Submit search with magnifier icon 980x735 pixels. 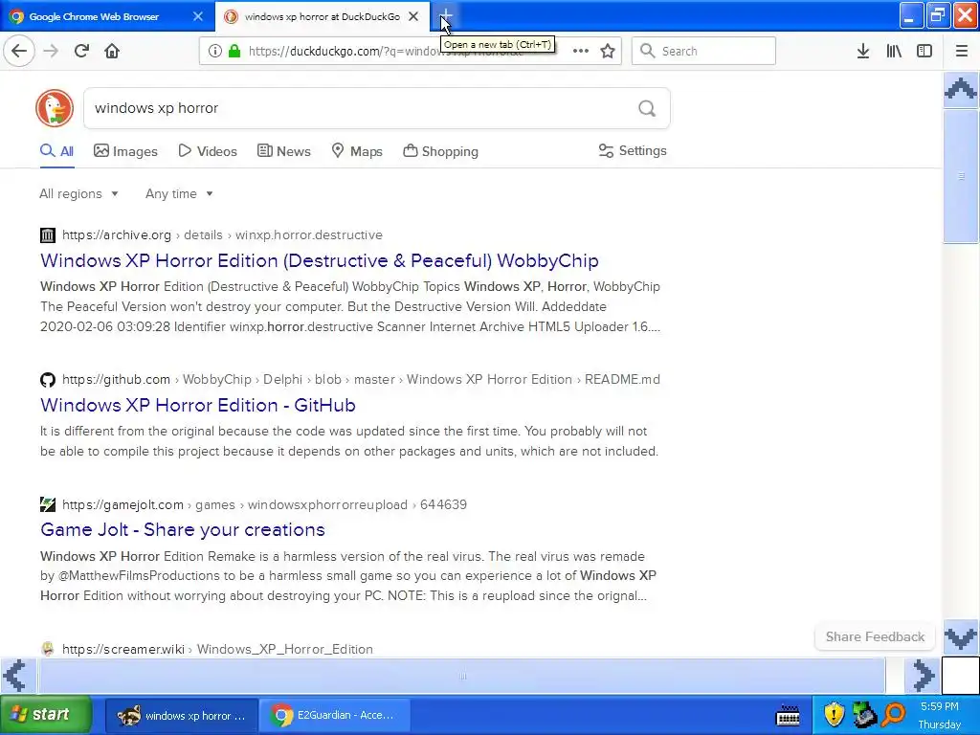point(647,109)
